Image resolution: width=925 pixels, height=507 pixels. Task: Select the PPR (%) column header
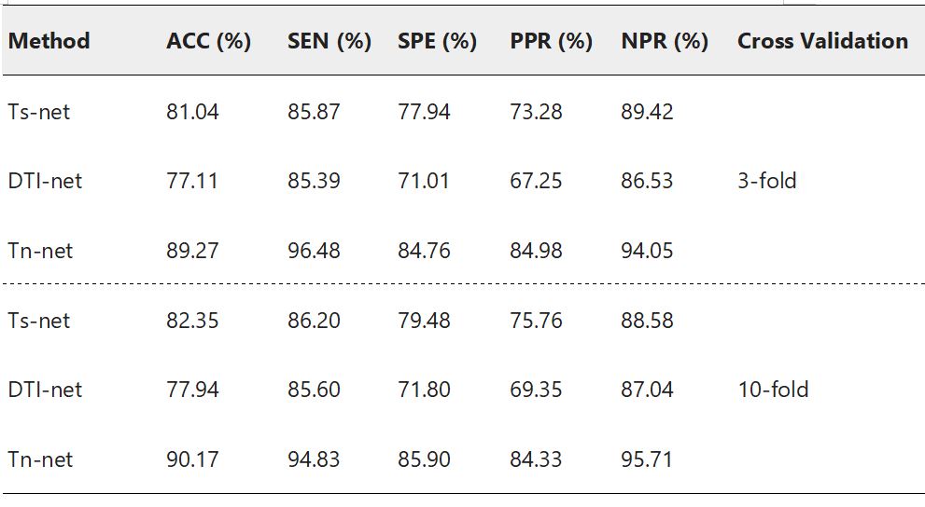551,41
